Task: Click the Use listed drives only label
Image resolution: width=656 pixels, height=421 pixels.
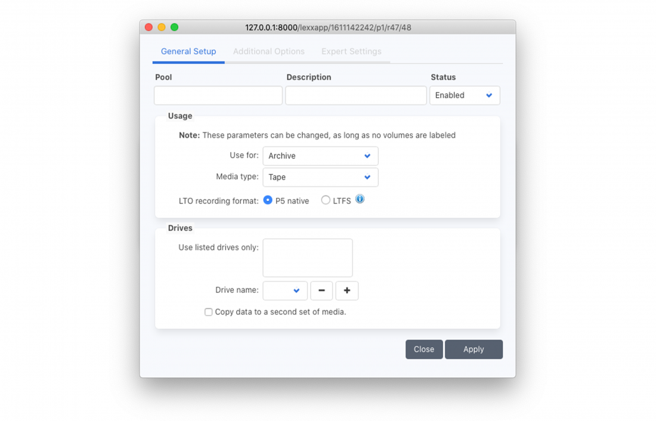Action: tap(218, 247)
